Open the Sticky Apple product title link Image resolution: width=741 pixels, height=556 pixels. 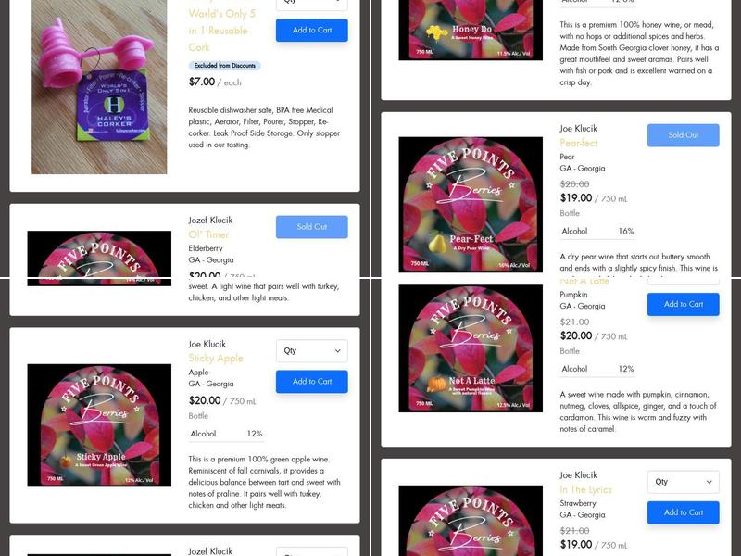216,358
